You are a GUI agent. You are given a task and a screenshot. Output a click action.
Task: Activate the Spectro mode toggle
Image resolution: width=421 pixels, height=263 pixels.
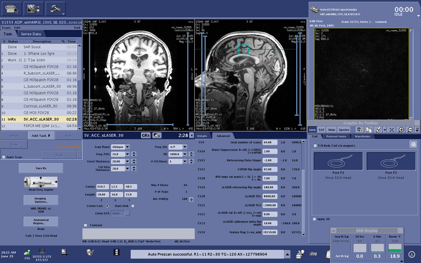coord(344,129)
